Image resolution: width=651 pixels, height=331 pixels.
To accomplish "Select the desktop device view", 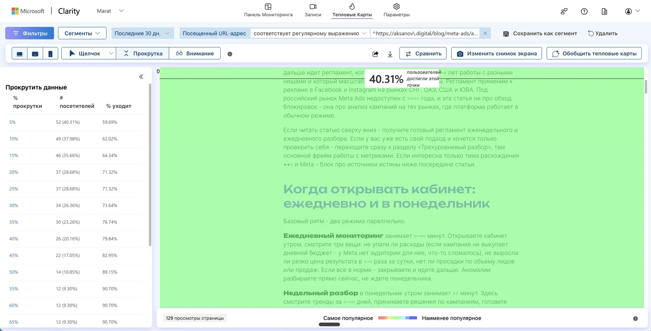I will point(19,53).
